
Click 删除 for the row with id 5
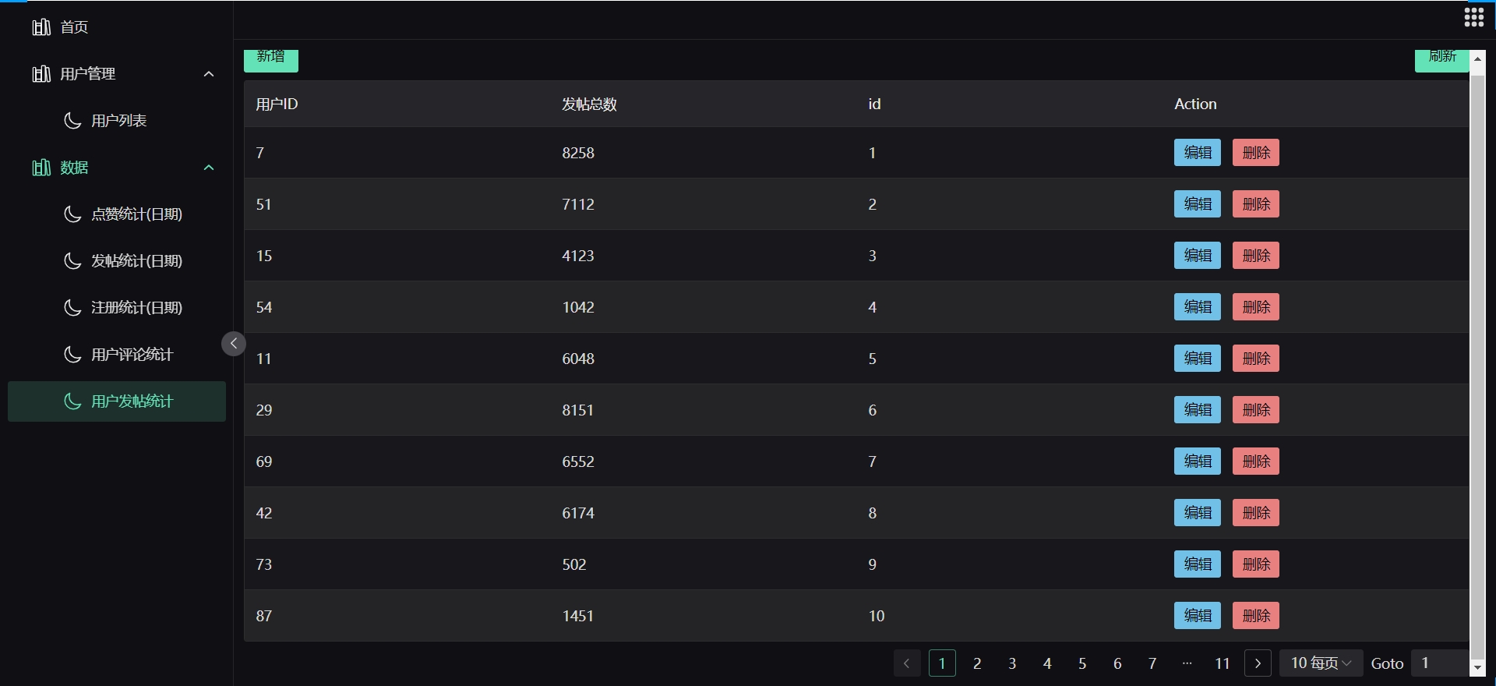click(x=1256, y=359)
